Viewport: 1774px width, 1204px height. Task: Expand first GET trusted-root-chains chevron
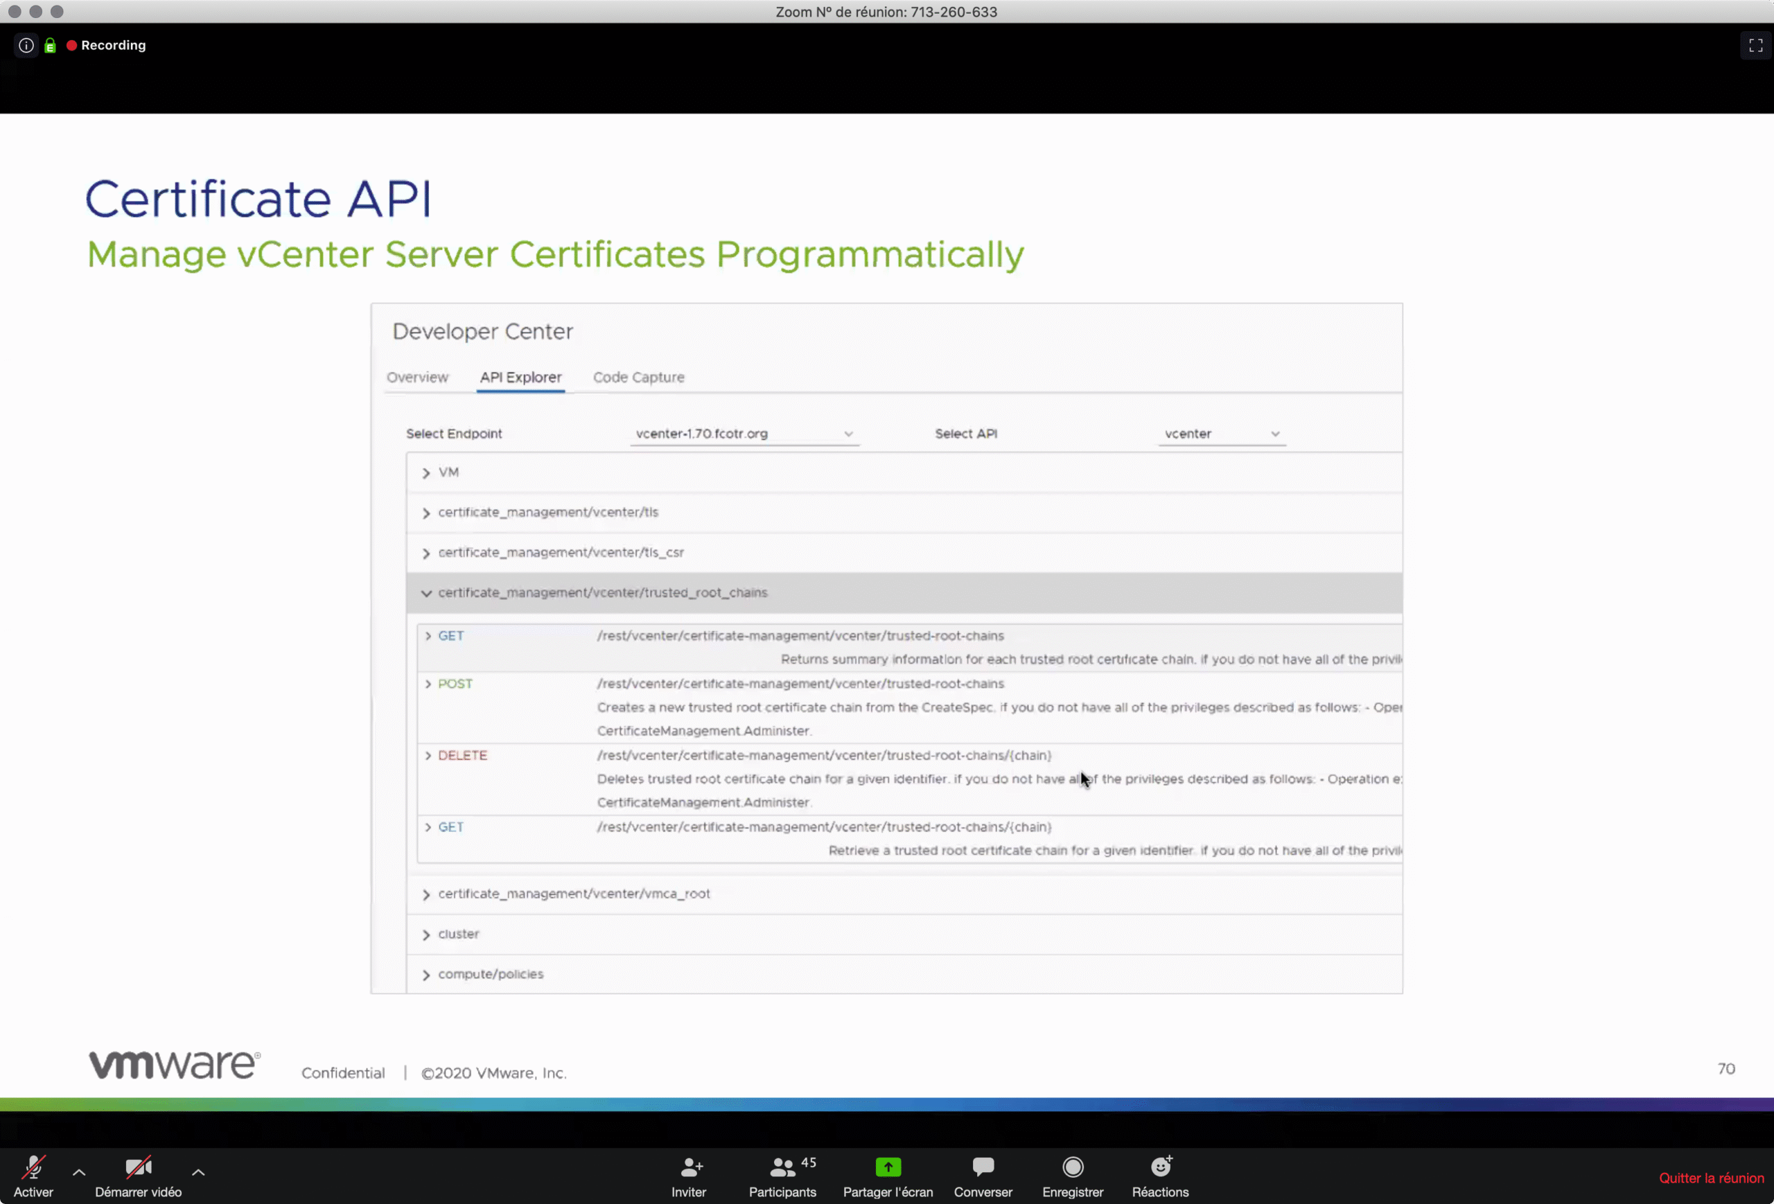pos(428,635)
